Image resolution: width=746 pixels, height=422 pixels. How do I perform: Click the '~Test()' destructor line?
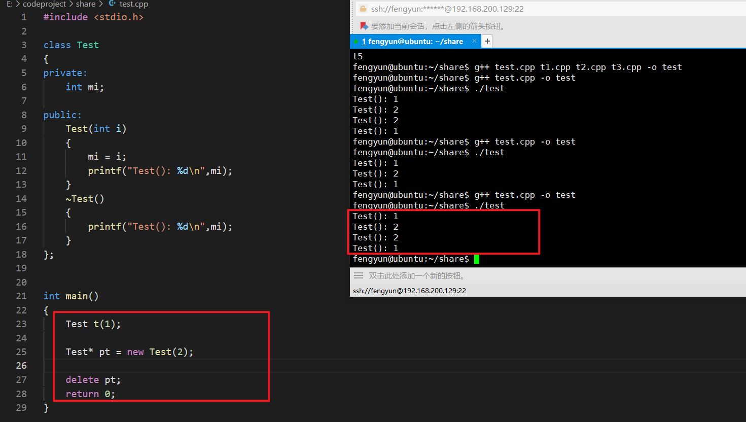click(x=85, y=199)
